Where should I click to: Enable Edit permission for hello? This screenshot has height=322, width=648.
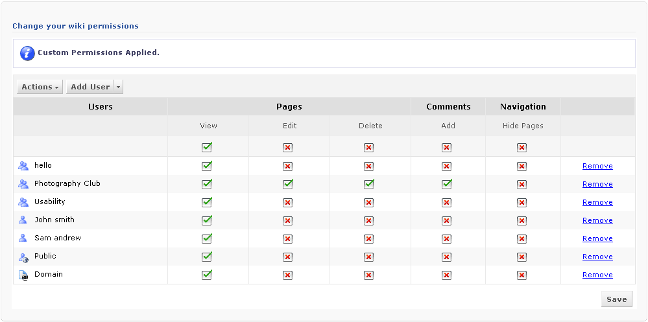287,167
